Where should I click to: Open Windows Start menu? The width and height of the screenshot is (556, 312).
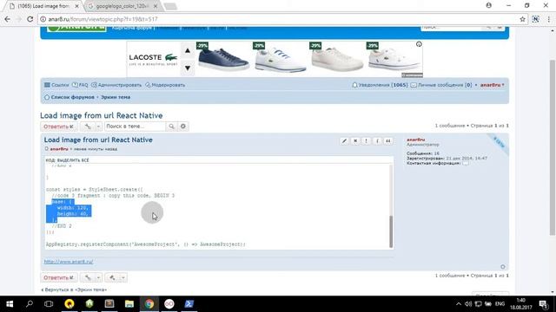tap(10, 304)
